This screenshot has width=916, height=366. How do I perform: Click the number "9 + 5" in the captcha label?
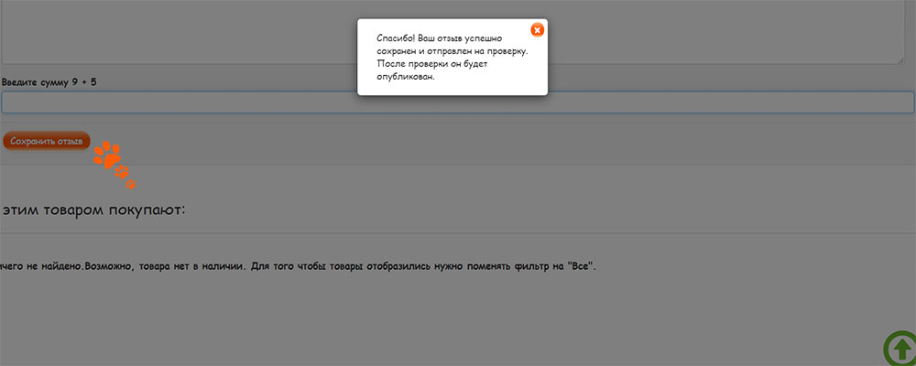click(84, 82)
